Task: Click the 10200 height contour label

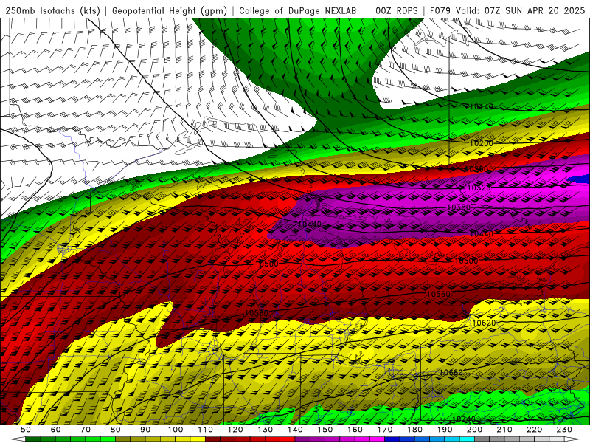Action: [x=482, y=143]
